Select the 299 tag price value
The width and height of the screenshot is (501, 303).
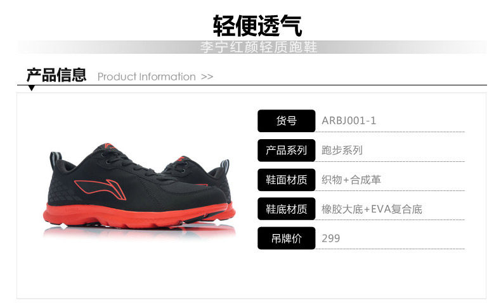pyautogui.click(x=330, y=238)
